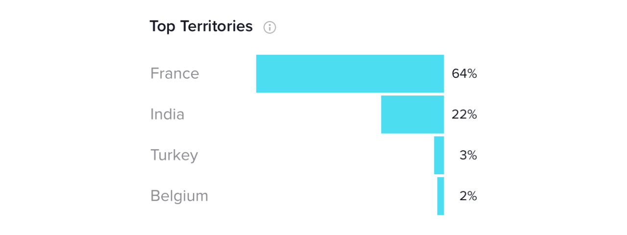Select the France territory label
627x235 pixels.
pyautogui.click(x=175, y=73)
